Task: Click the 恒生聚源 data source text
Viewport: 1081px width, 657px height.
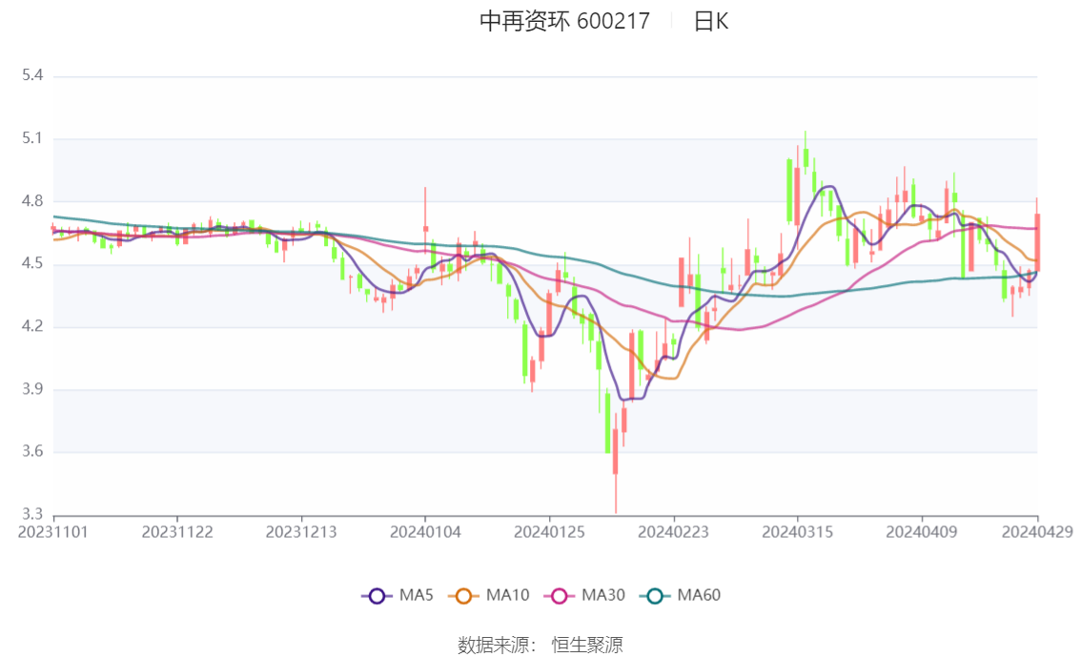Action: (586, 646)
